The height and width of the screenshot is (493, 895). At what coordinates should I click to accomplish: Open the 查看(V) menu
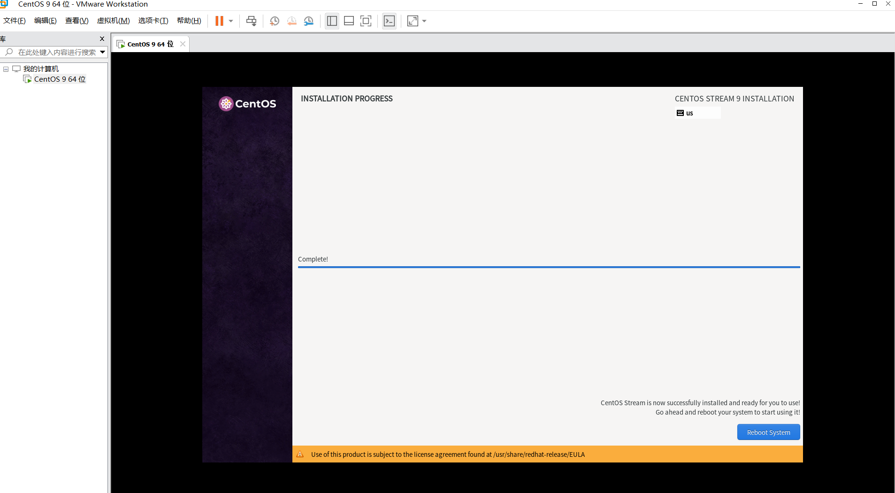click(x=77, y=21)
